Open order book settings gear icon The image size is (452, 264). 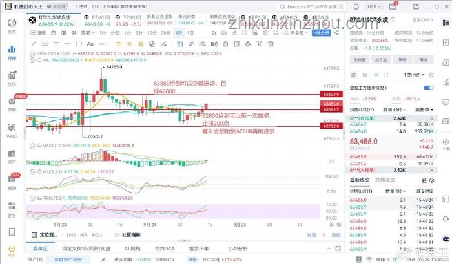431,75
